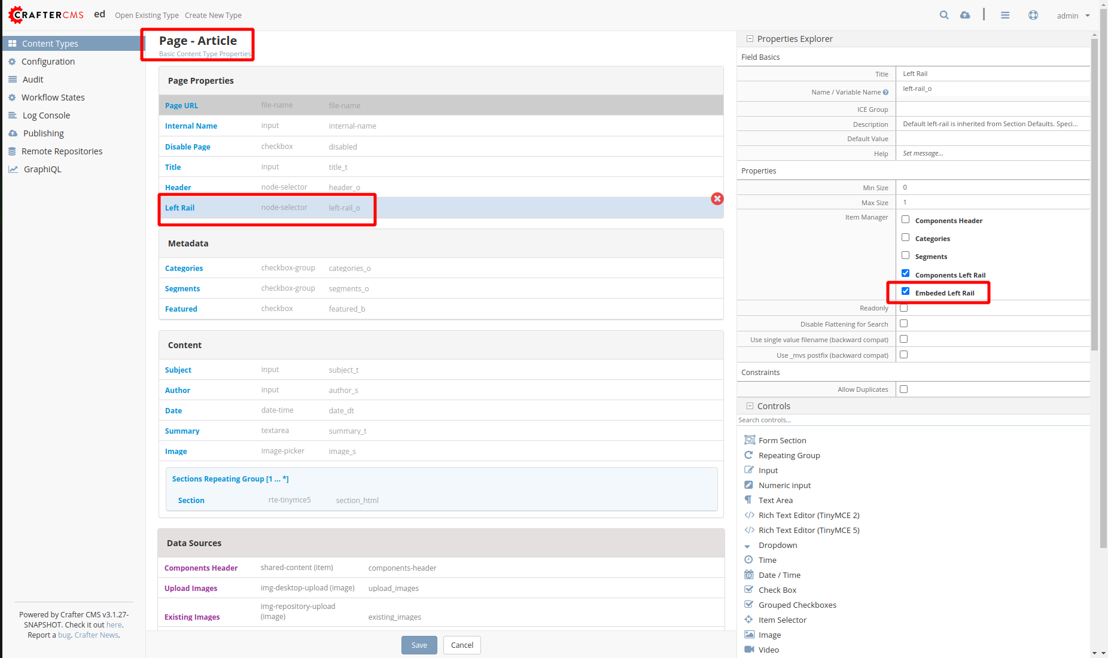Screen dimensions: 1108x658
Task: Collapse the Properties Explorer panel
Action: click(x=750, y=38)
